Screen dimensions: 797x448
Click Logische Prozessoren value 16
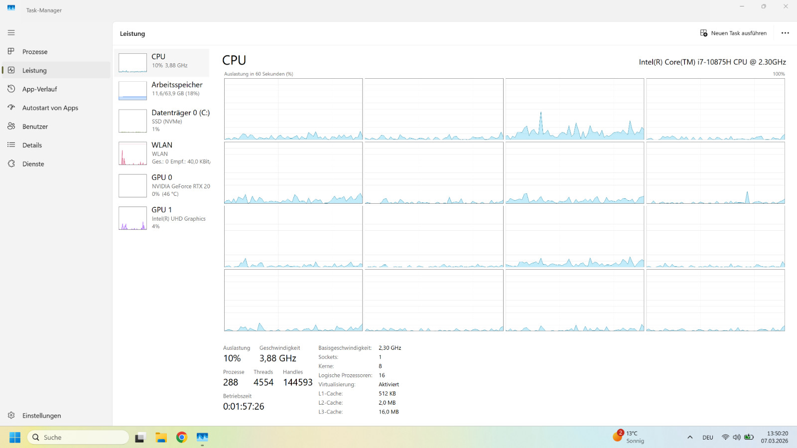pos(382,375)
